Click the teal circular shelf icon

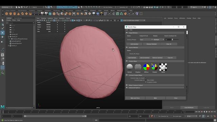click(x=50, y=14)
